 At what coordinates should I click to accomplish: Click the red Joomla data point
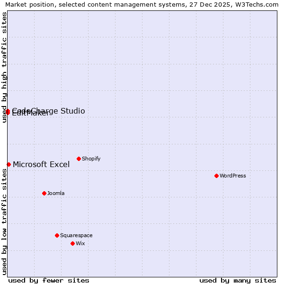pyautogui.click(x=44, y=193)
